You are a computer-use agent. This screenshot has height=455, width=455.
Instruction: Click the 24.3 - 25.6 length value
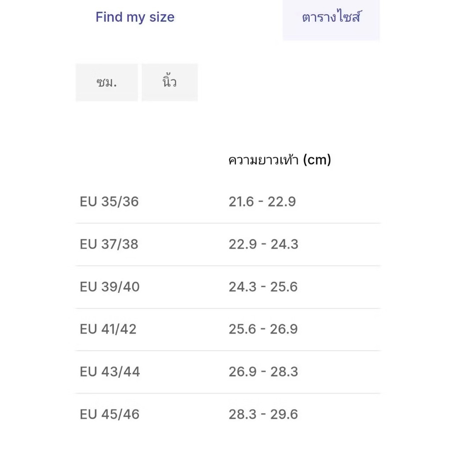(x=263, y=287)
